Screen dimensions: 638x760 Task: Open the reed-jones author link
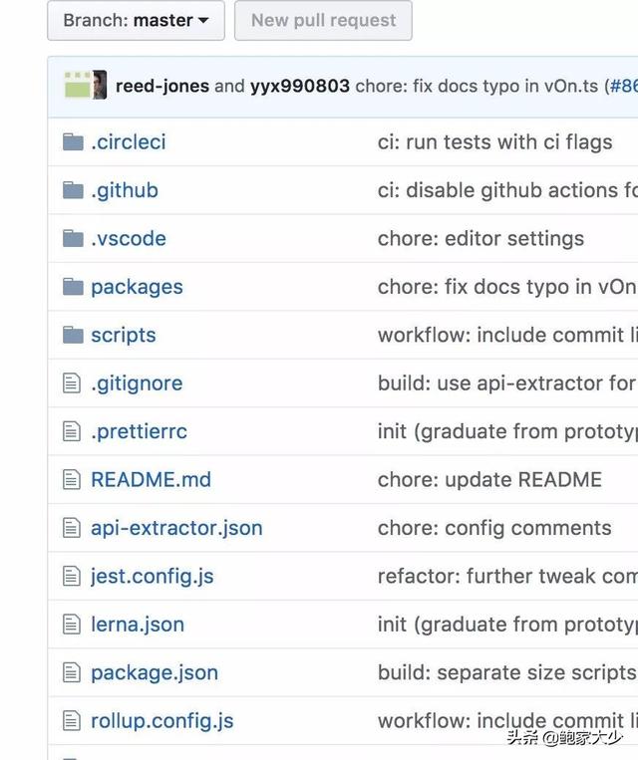[162, 87]
